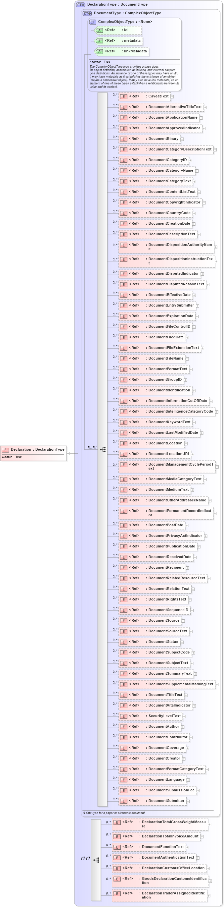224x907 pixels.
Task: Expand the DocumentSubmitter element
Action: pos(188,801)
